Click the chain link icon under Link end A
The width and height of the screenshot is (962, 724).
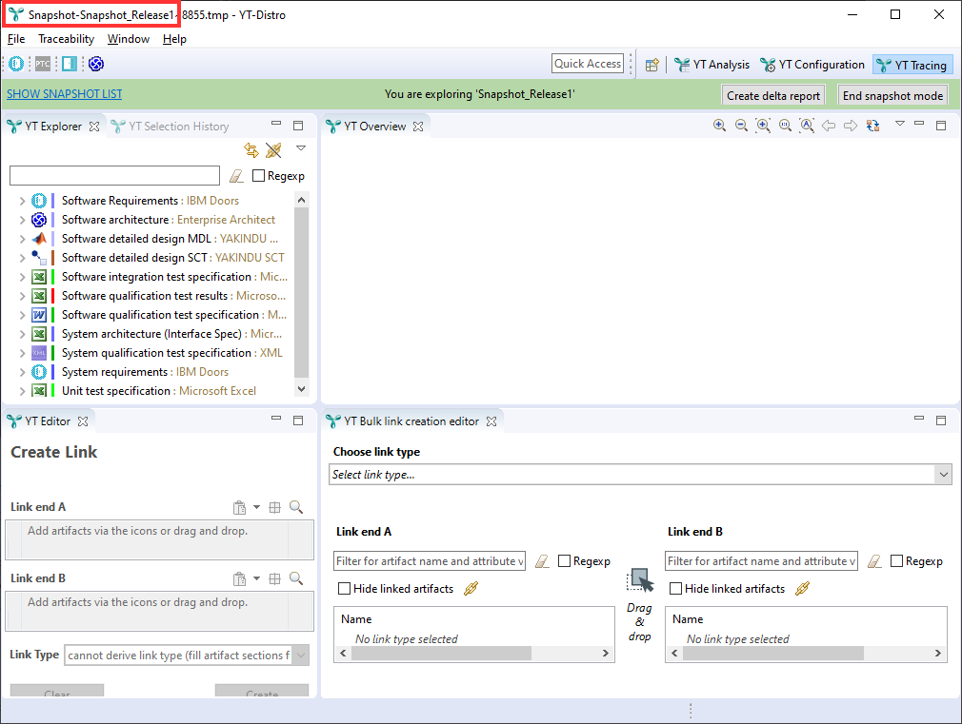pos(471,589)
